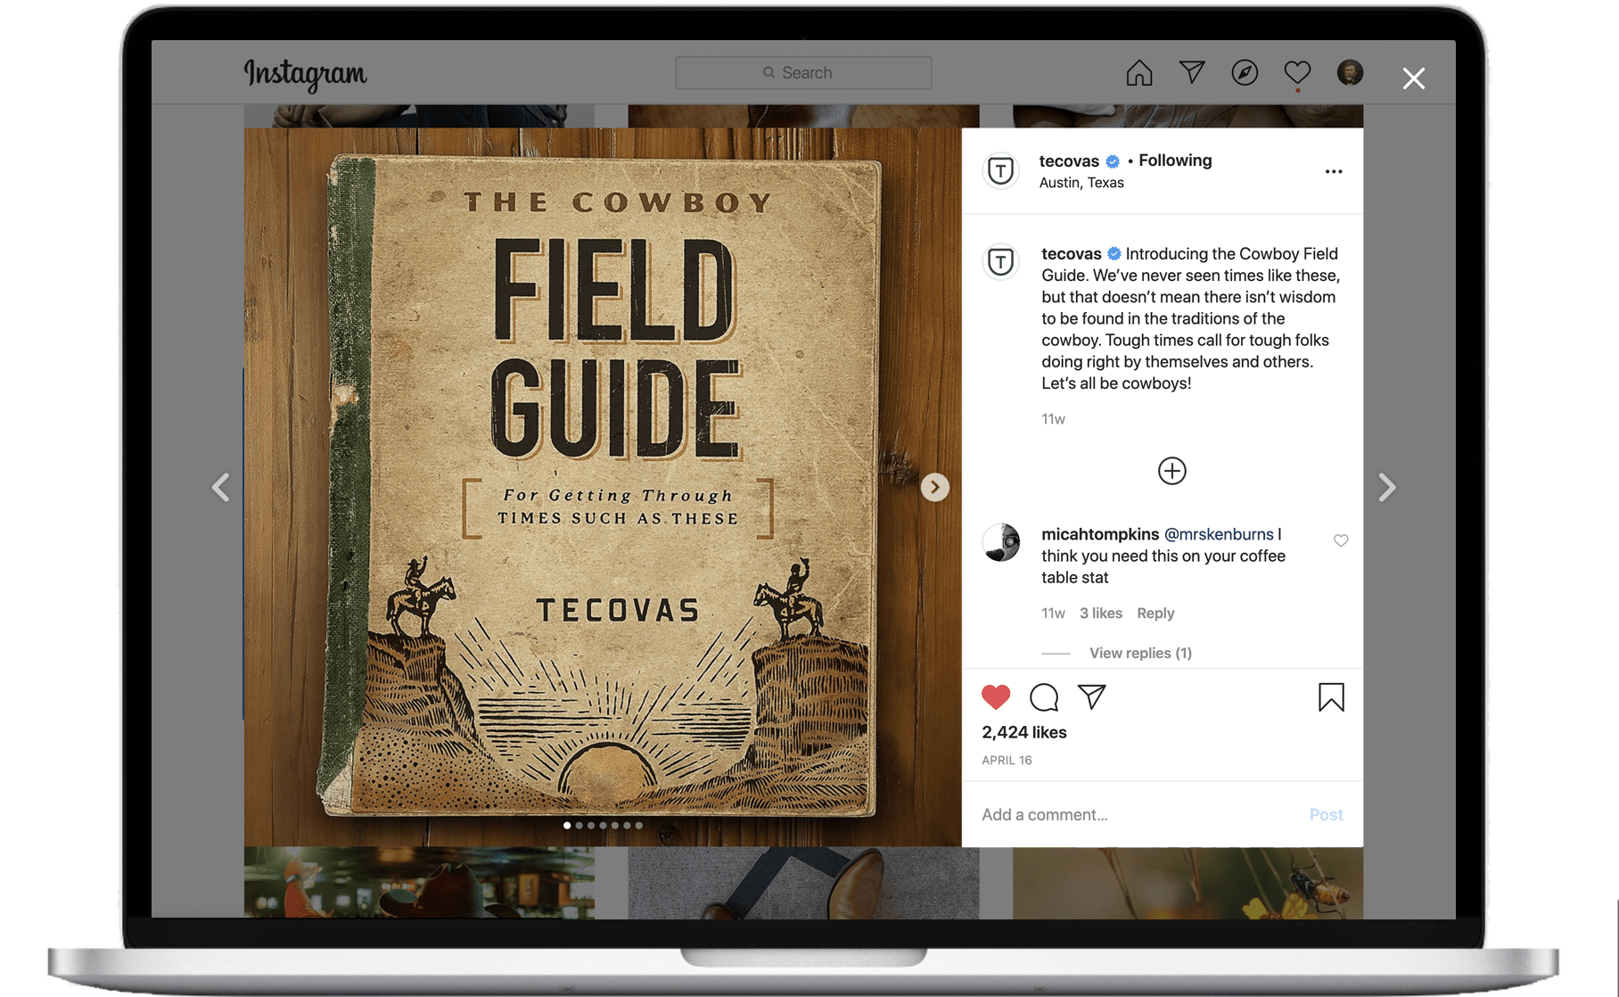
Task: Close the post overlay with X
Action: 1413,78
